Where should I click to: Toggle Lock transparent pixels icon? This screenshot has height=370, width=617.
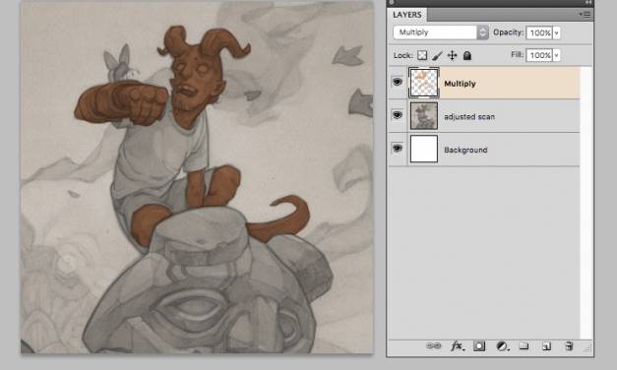(x=422, y=55)
